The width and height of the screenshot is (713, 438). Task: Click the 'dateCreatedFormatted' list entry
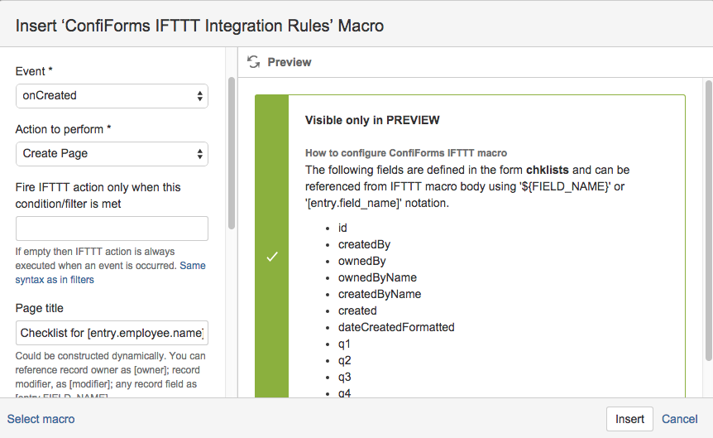[x=396, y=327]
